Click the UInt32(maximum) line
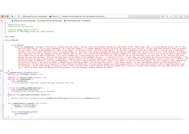This screenshot has height=134, width=189. (21, 114)
